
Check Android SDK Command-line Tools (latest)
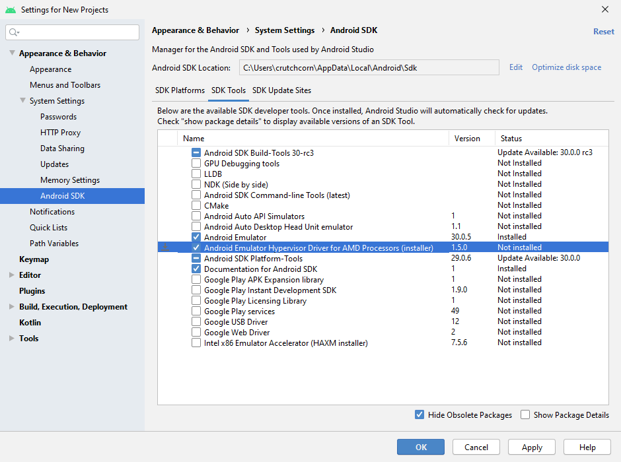pyautogui.click(x=196, y=195)
